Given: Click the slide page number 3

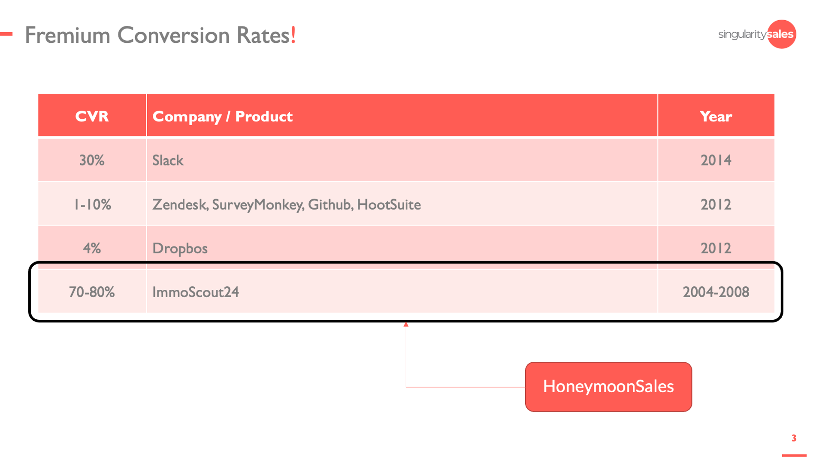Looking at the screenshot, I should (x=794, y=438).
